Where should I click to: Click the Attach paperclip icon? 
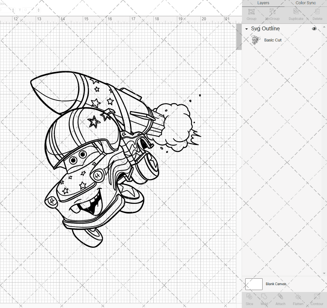280,297
